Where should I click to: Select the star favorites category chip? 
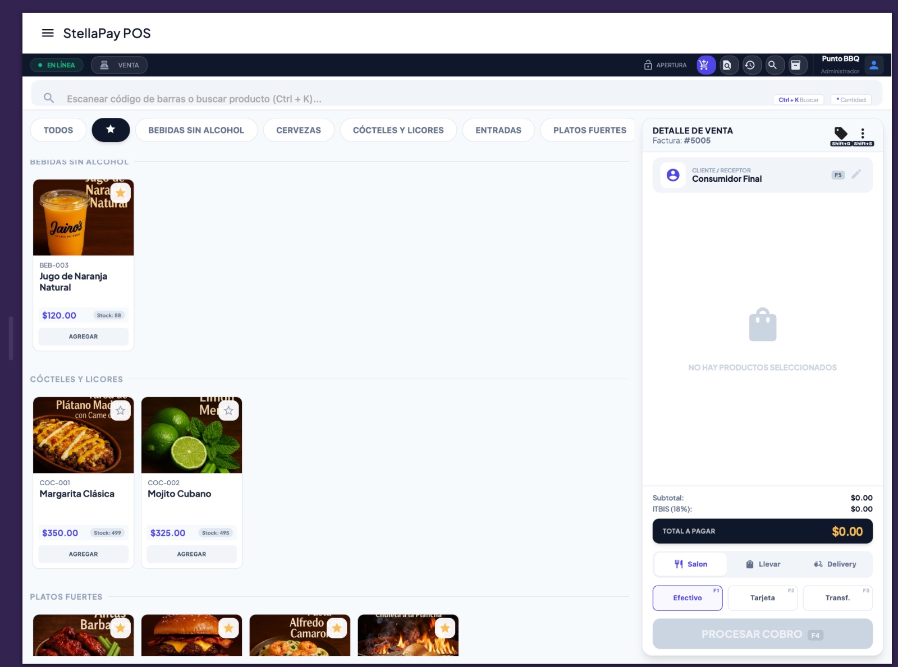pyautogui.click(x=111, y=130)
